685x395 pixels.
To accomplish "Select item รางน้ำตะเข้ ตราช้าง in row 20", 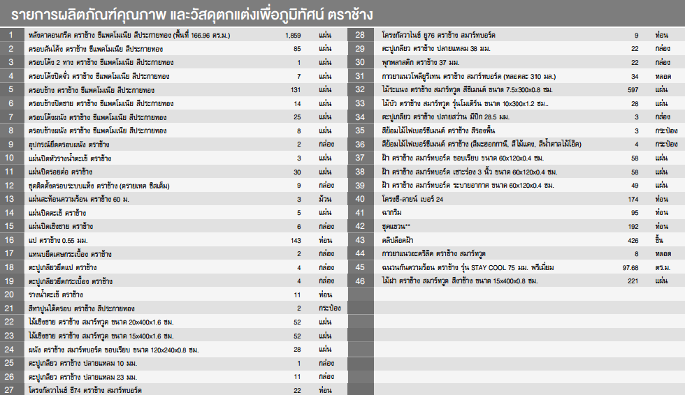I will click(x=55, y=295).
